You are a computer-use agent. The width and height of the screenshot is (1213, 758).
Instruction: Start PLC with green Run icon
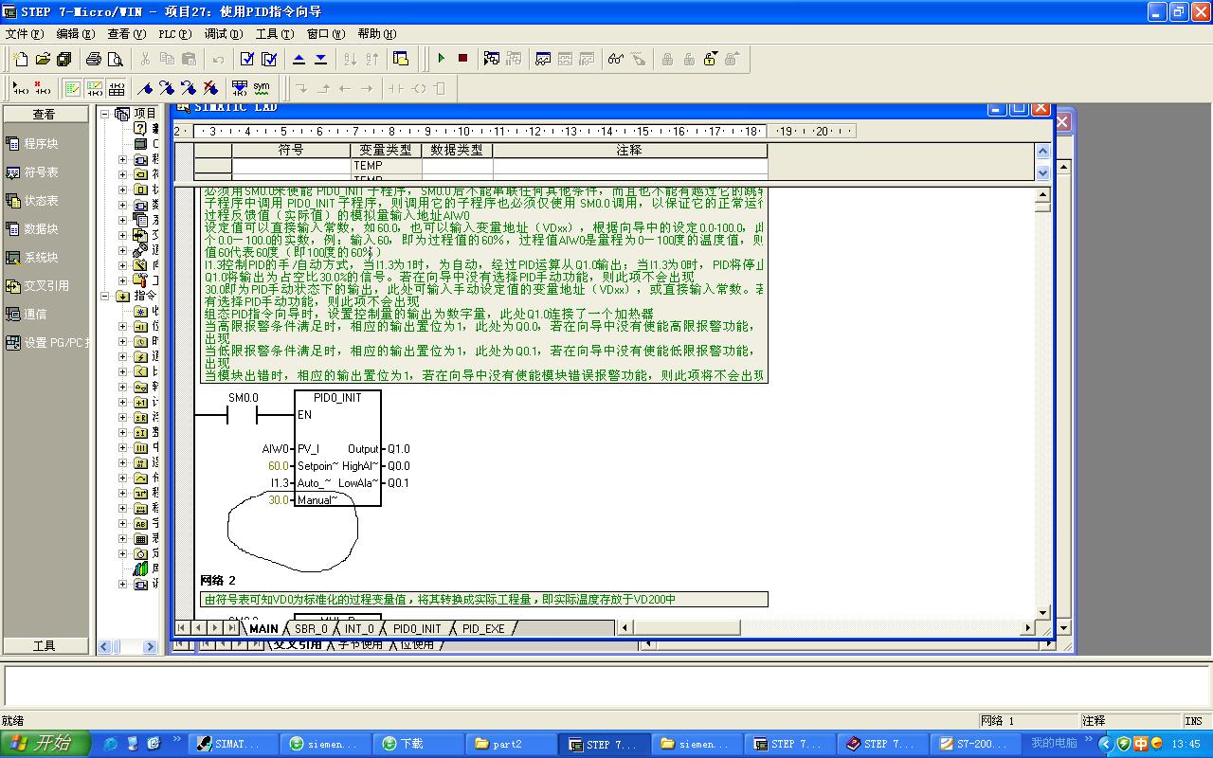441,59
